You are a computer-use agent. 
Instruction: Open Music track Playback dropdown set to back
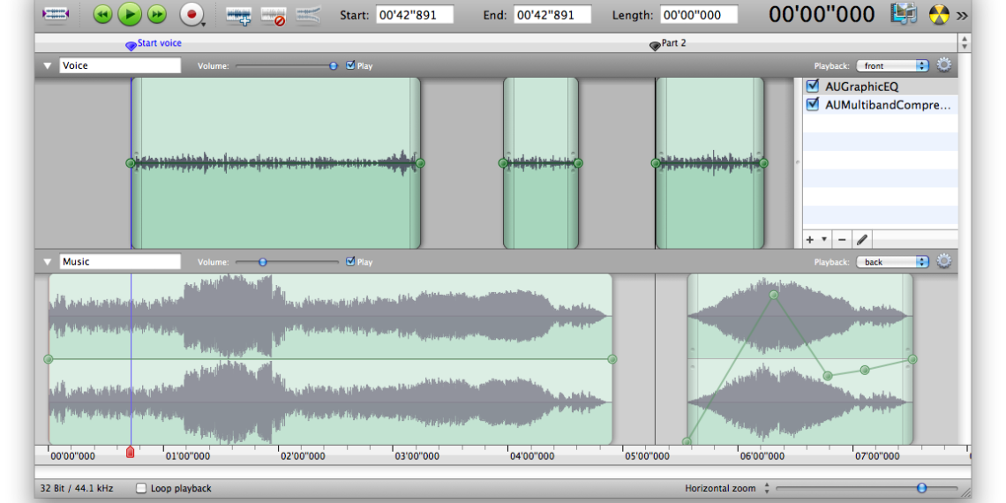892,262
